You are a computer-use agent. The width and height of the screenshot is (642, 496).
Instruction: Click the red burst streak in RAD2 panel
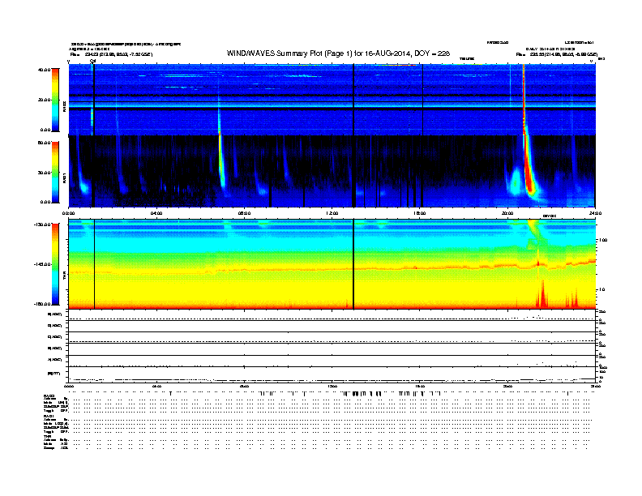(524, 99)
